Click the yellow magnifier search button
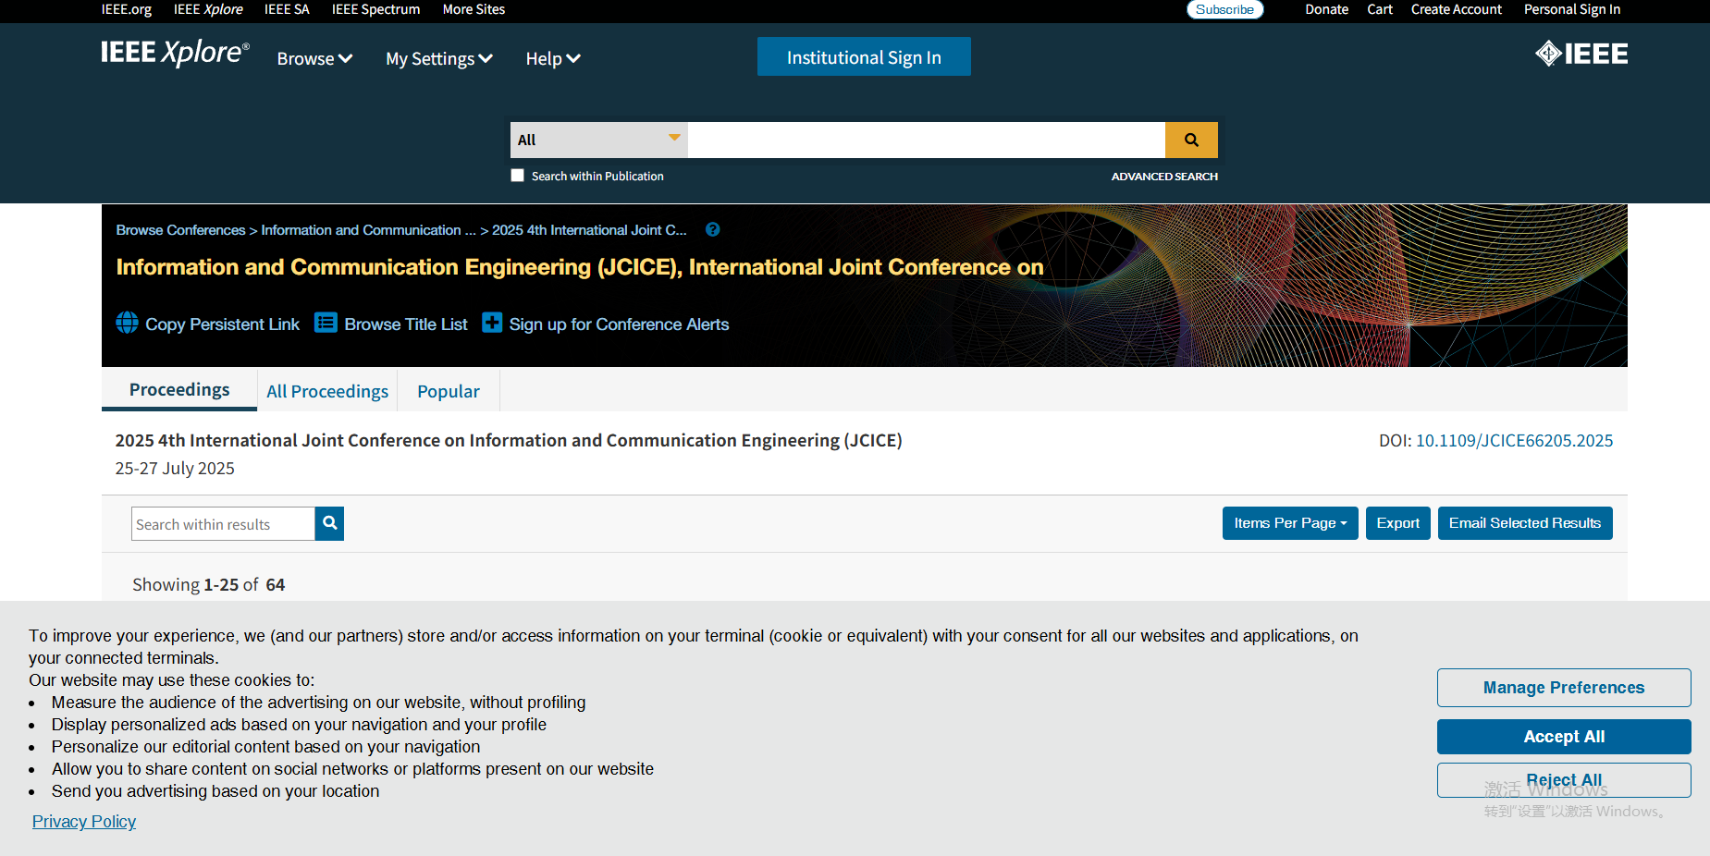This screenshot has width=1710, height=856. pos(1191,141)
